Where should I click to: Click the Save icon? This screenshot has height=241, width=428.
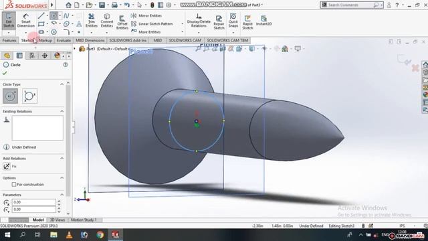[x=102, y=5]
